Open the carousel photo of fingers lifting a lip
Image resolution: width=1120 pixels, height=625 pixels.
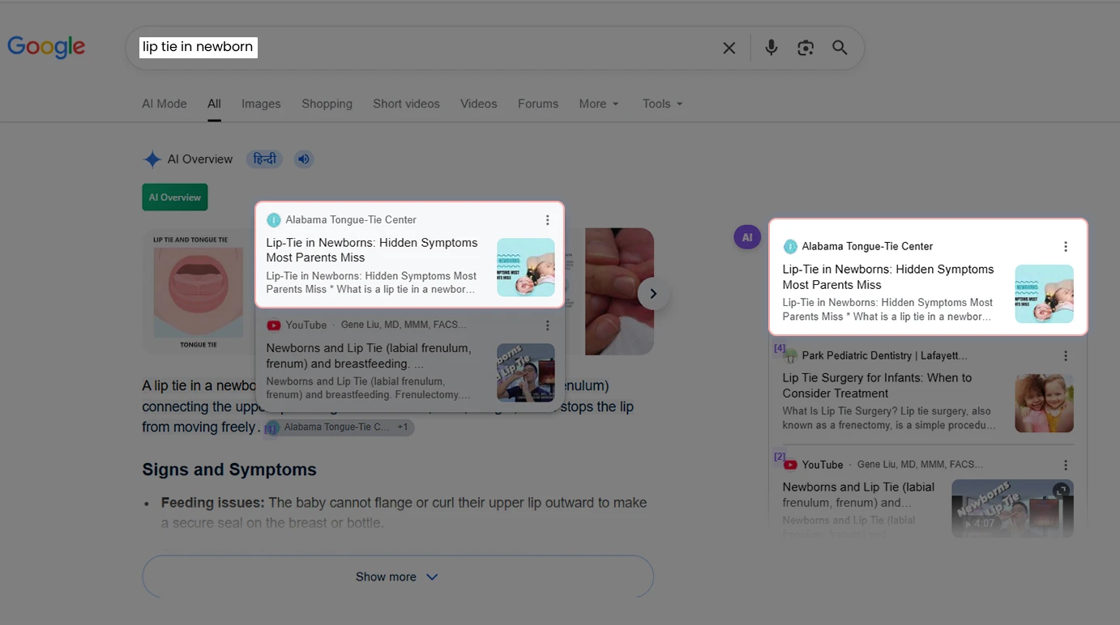point(619,291)
